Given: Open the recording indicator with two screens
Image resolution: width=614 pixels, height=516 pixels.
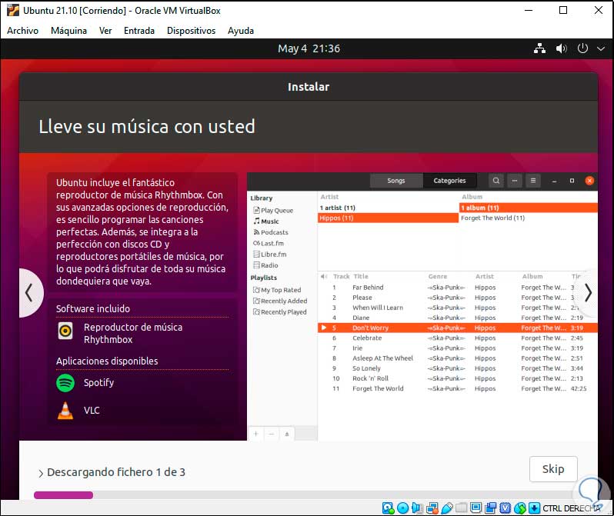Looking at the screenshot, I should click(x=490, y=508).
